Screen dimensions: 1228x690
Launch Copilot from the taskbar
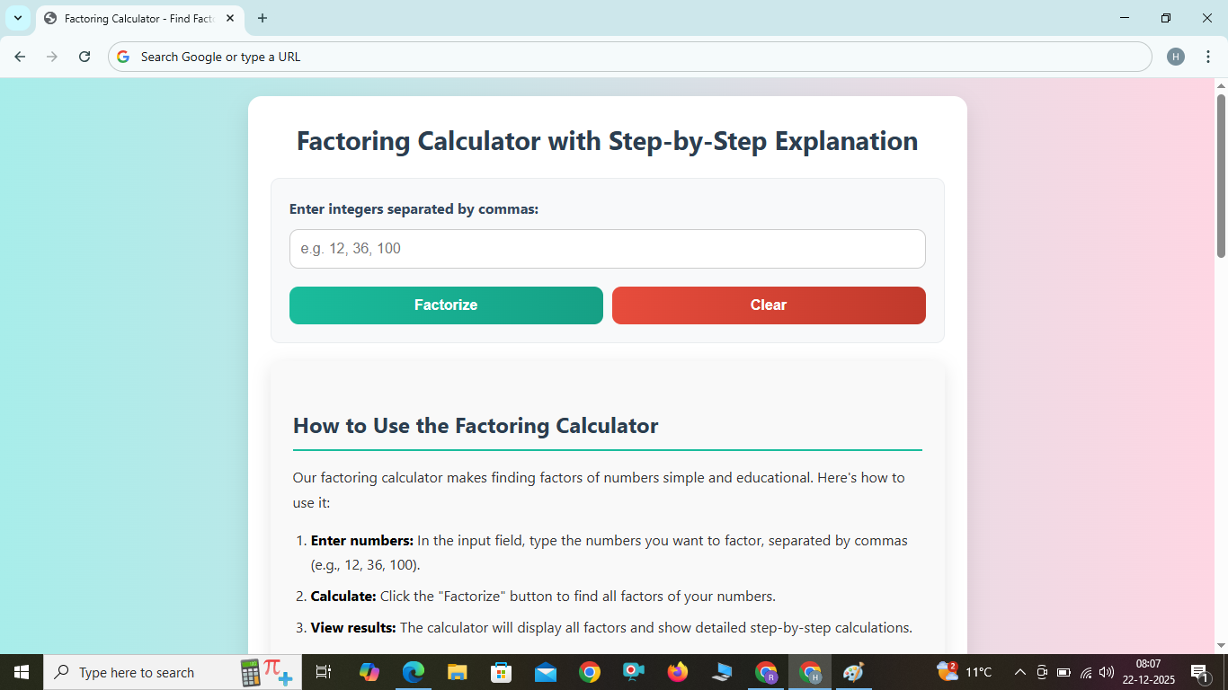[x=369, y=671]
